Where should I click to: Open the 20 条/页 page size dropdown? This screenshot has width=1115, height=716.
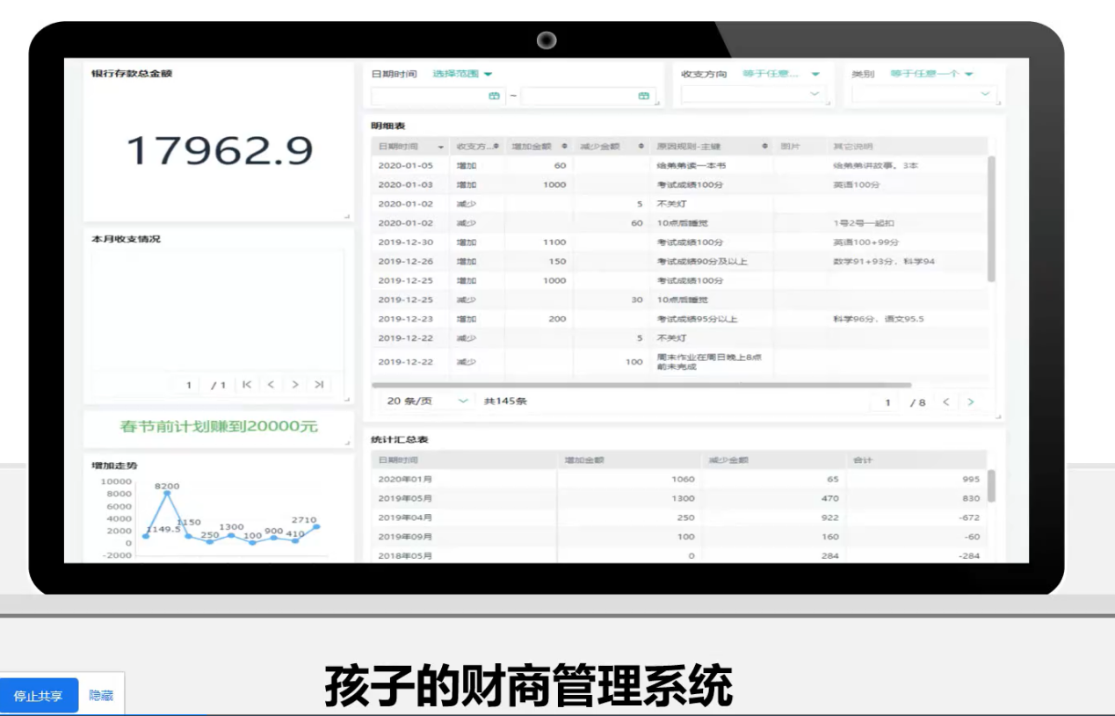click(429, 401)
